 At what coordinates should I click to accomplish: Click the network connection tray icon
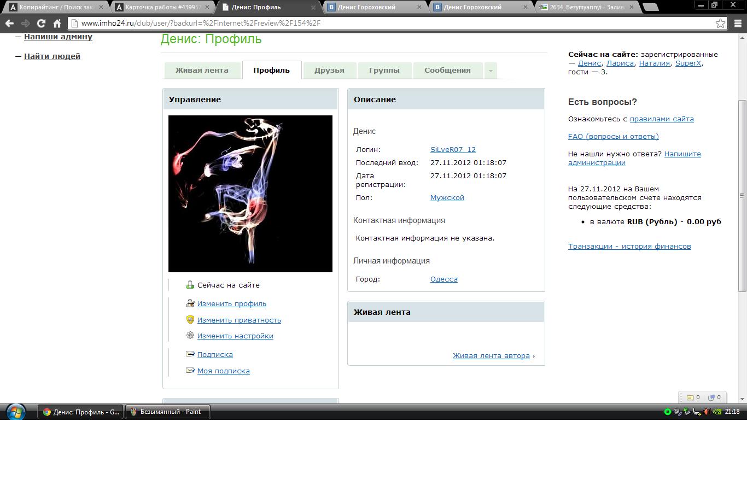tap(696, 412)
